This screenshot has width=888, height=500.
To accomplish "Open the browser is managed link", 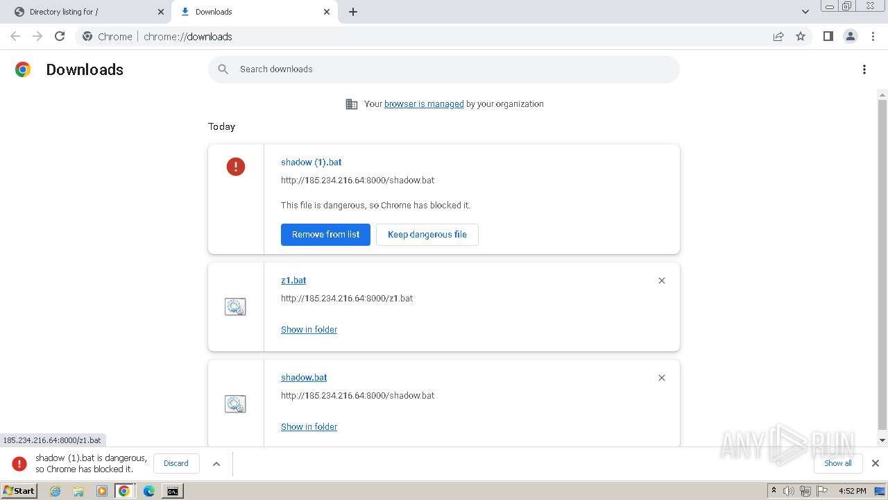I will tap(424, 104).
